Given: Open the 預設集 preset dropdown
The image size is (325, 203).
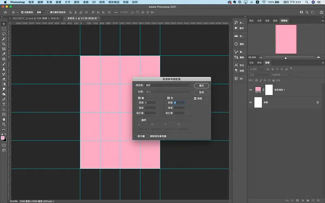Looking at the screenshot, I should pos(168,85).
